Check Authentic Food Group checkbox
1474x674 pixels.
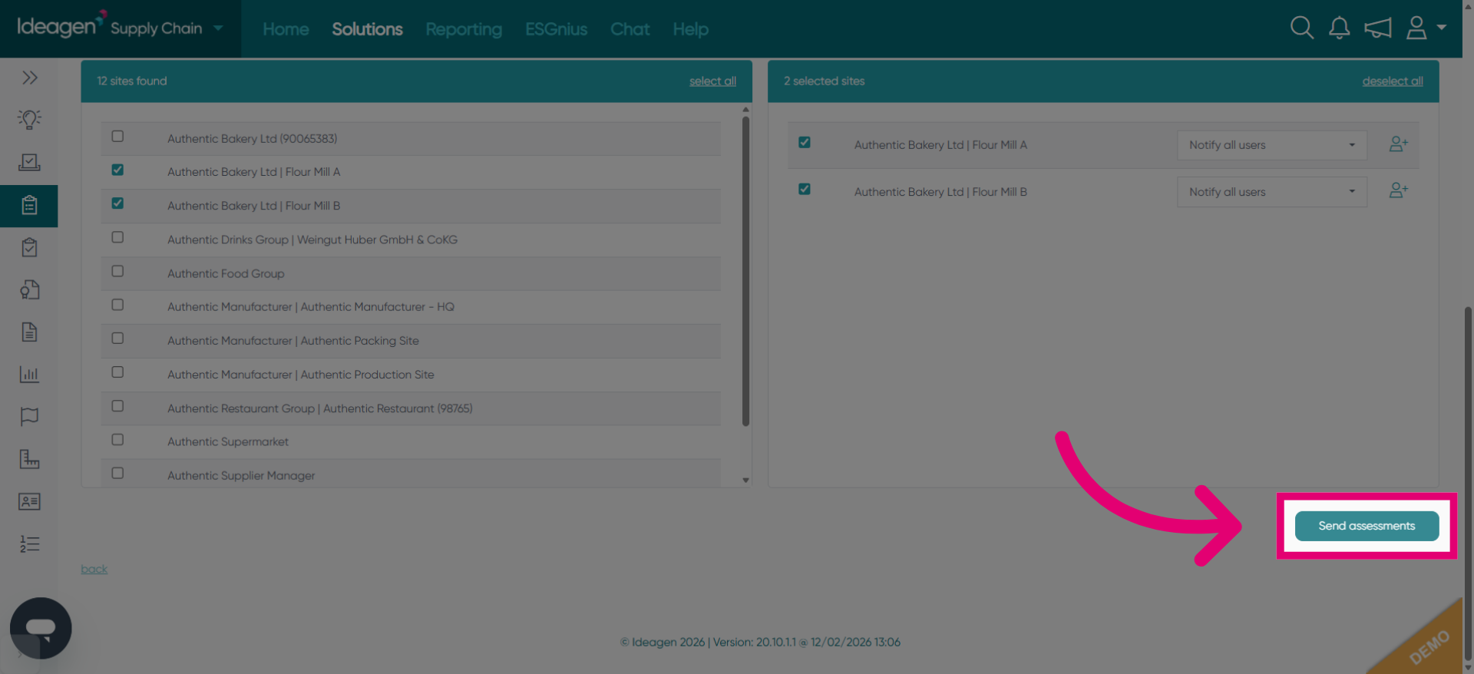(x=117, y=271)
